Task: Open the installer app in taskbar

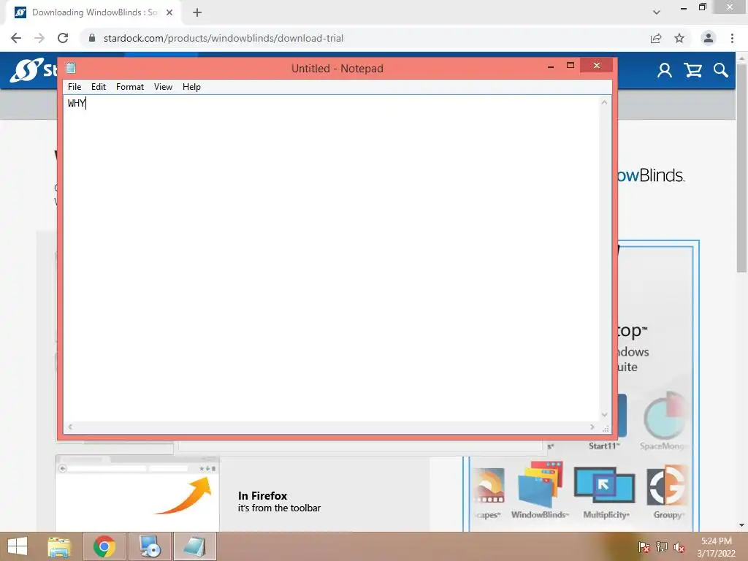Action: tap(149, 546)
